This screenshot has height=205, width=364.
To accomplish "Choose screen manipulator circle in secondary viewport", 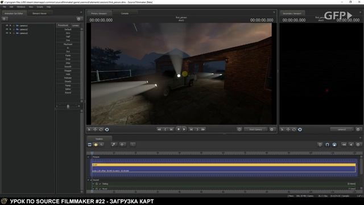I will (x=300, y=129).
